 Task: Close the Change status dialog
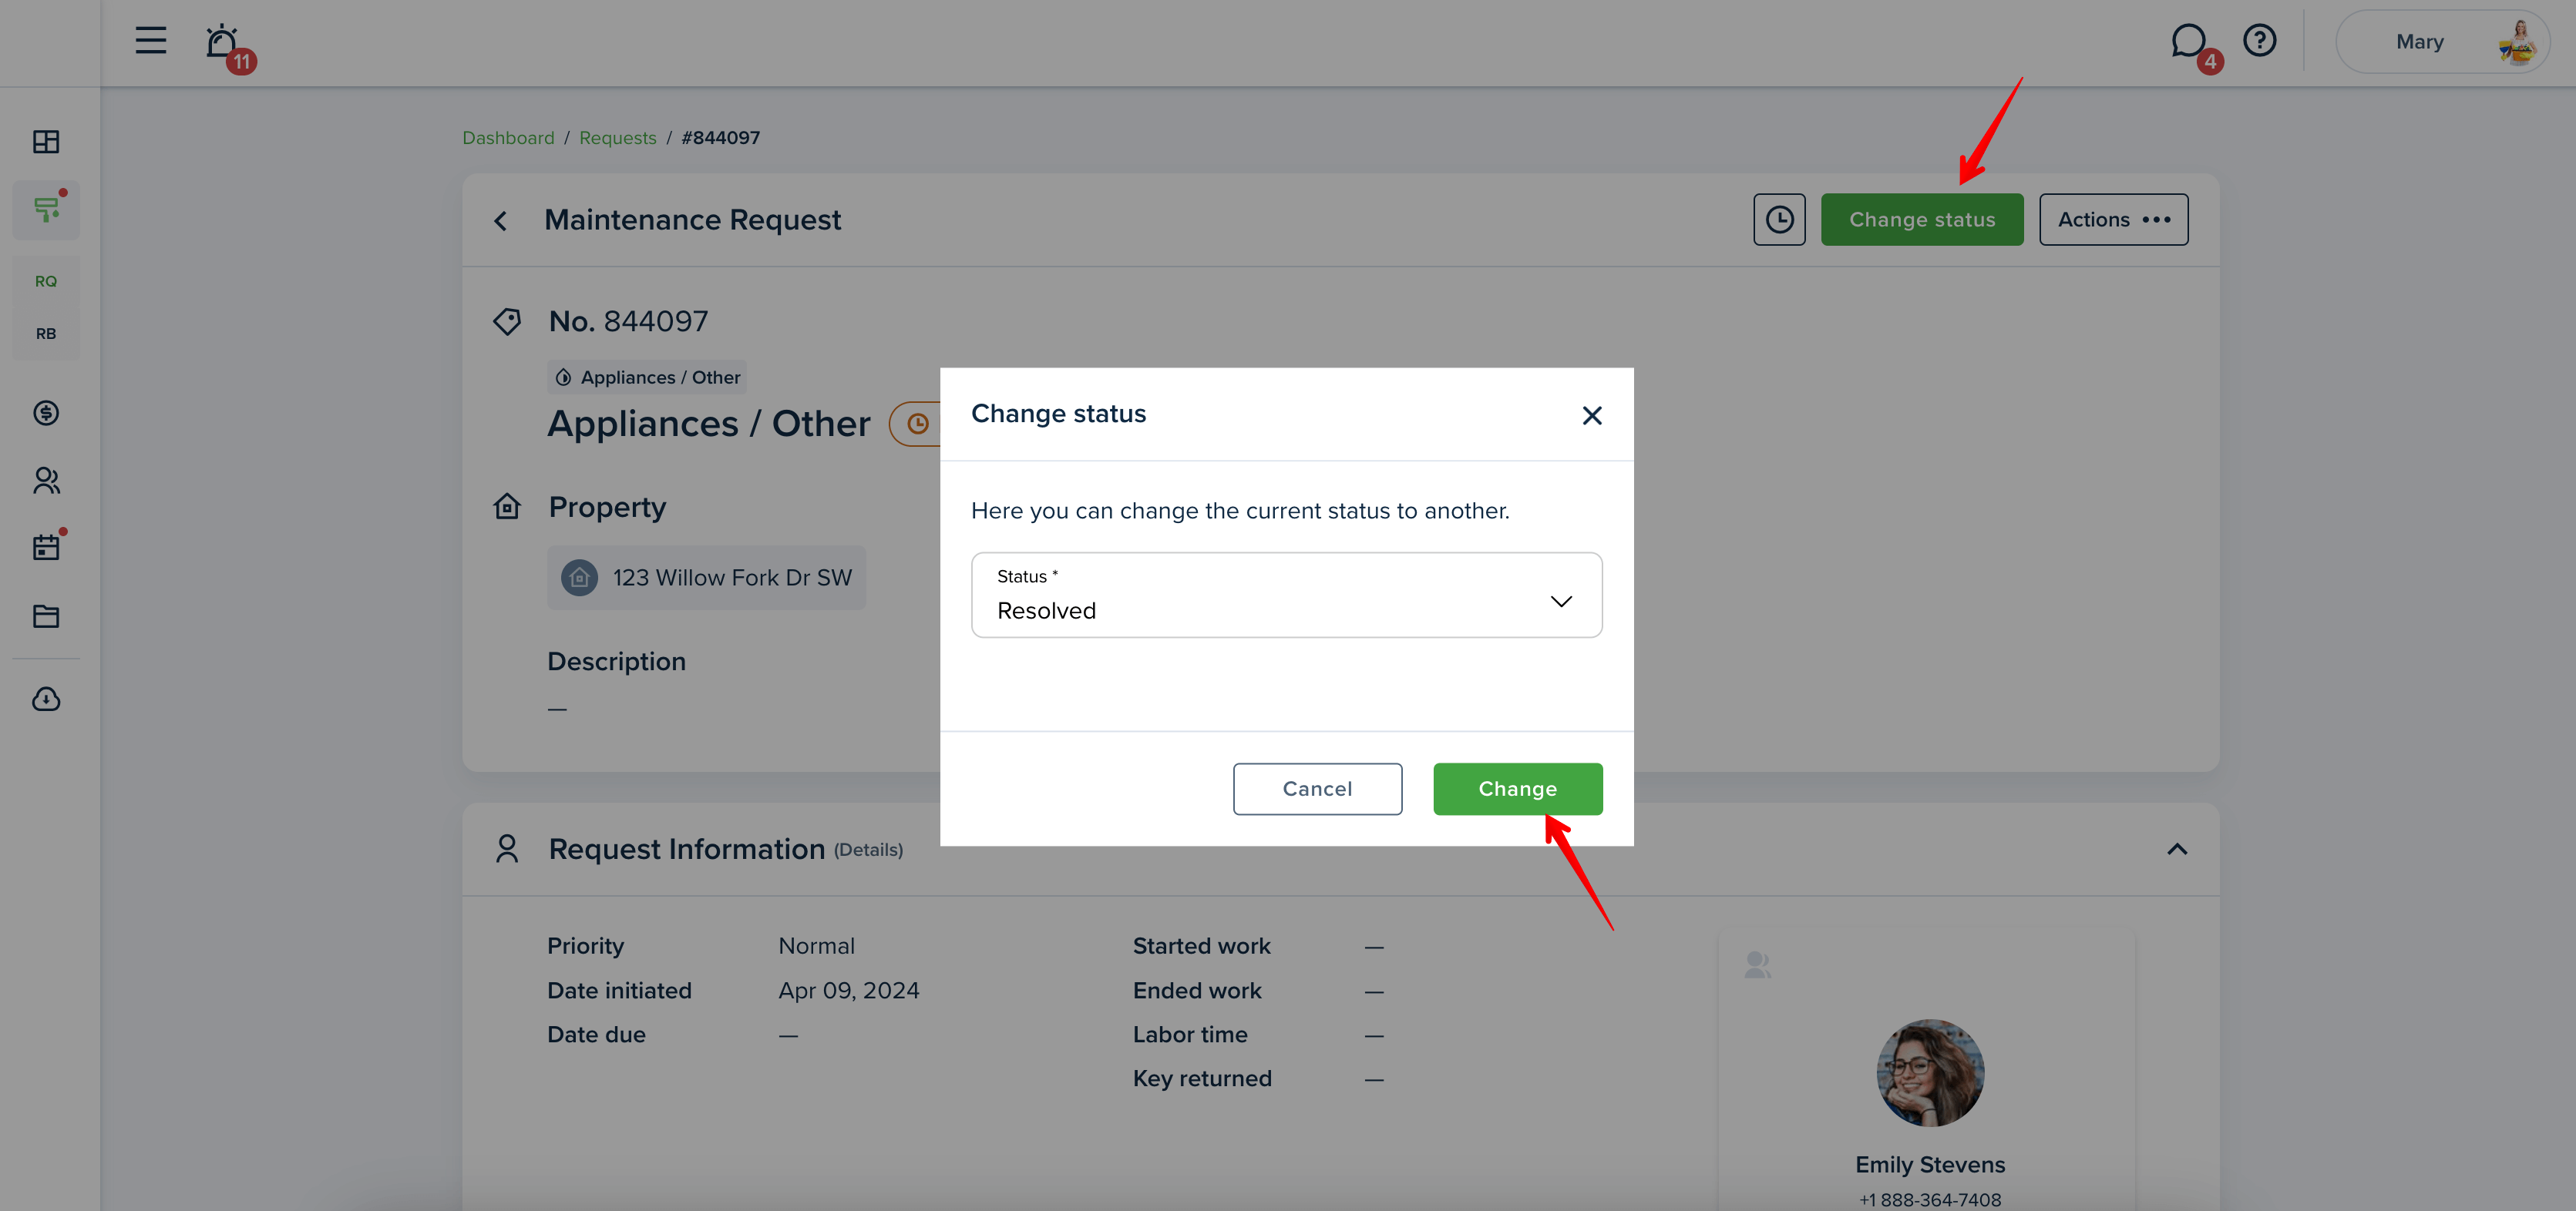1592,416
